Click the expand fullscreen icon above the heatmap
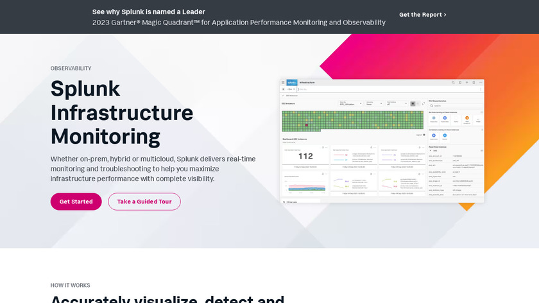This screenshot has height=303, width=539. [x=424, y=103]
